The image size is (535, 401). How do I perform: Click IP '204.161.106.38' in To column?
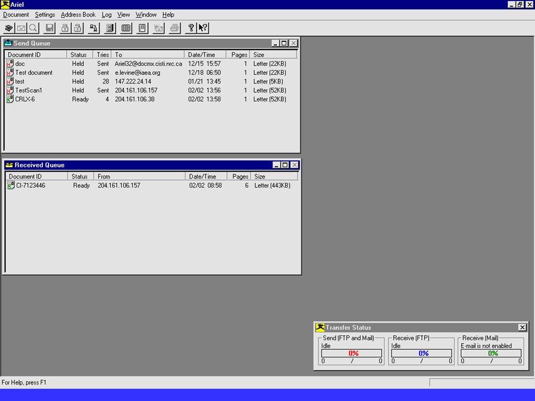pos(135,99)
